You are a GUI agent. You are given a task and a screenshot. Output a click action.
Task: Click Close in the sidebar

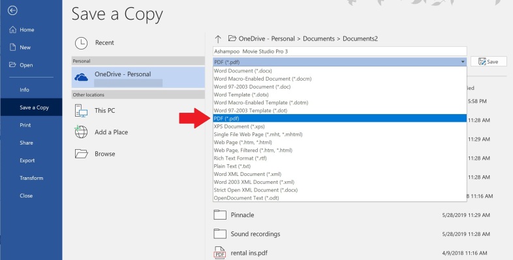[31, 195]
